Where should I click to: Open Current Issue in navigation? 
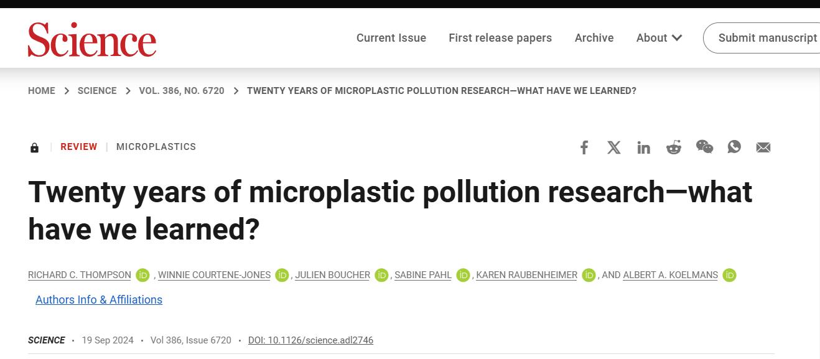point(391,38)
